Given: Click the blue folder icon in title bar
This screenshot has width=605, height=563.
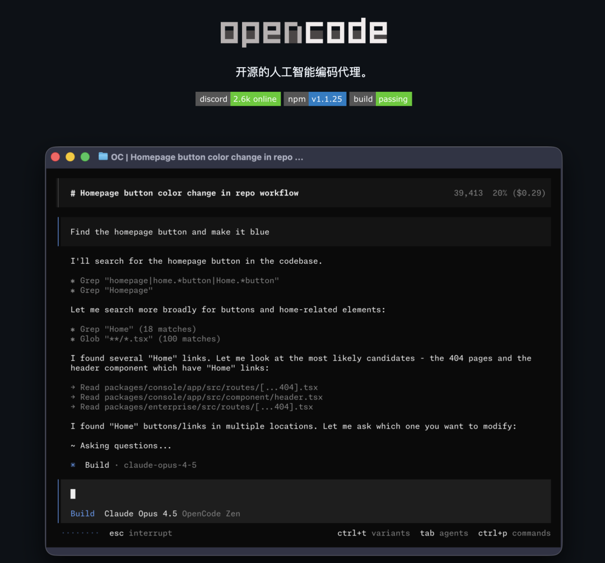Looking at the screenshot, I should pos(103,156).
